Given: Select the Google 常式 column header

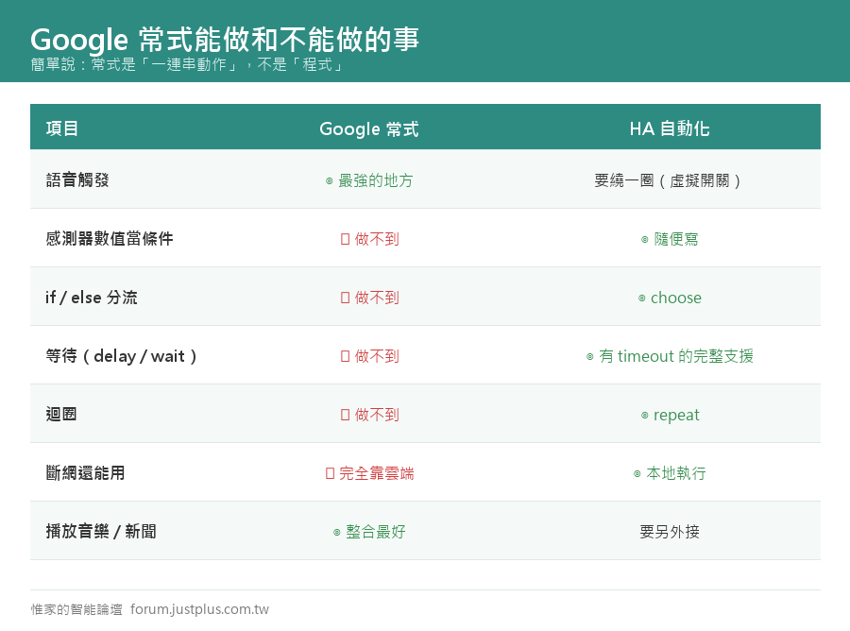Looking at the screenshot, I should point(369,129).
